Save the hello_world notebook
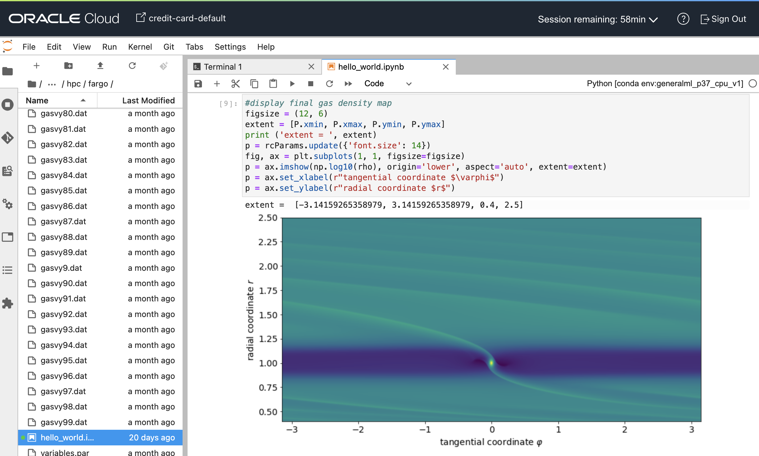 coord(198,83)
